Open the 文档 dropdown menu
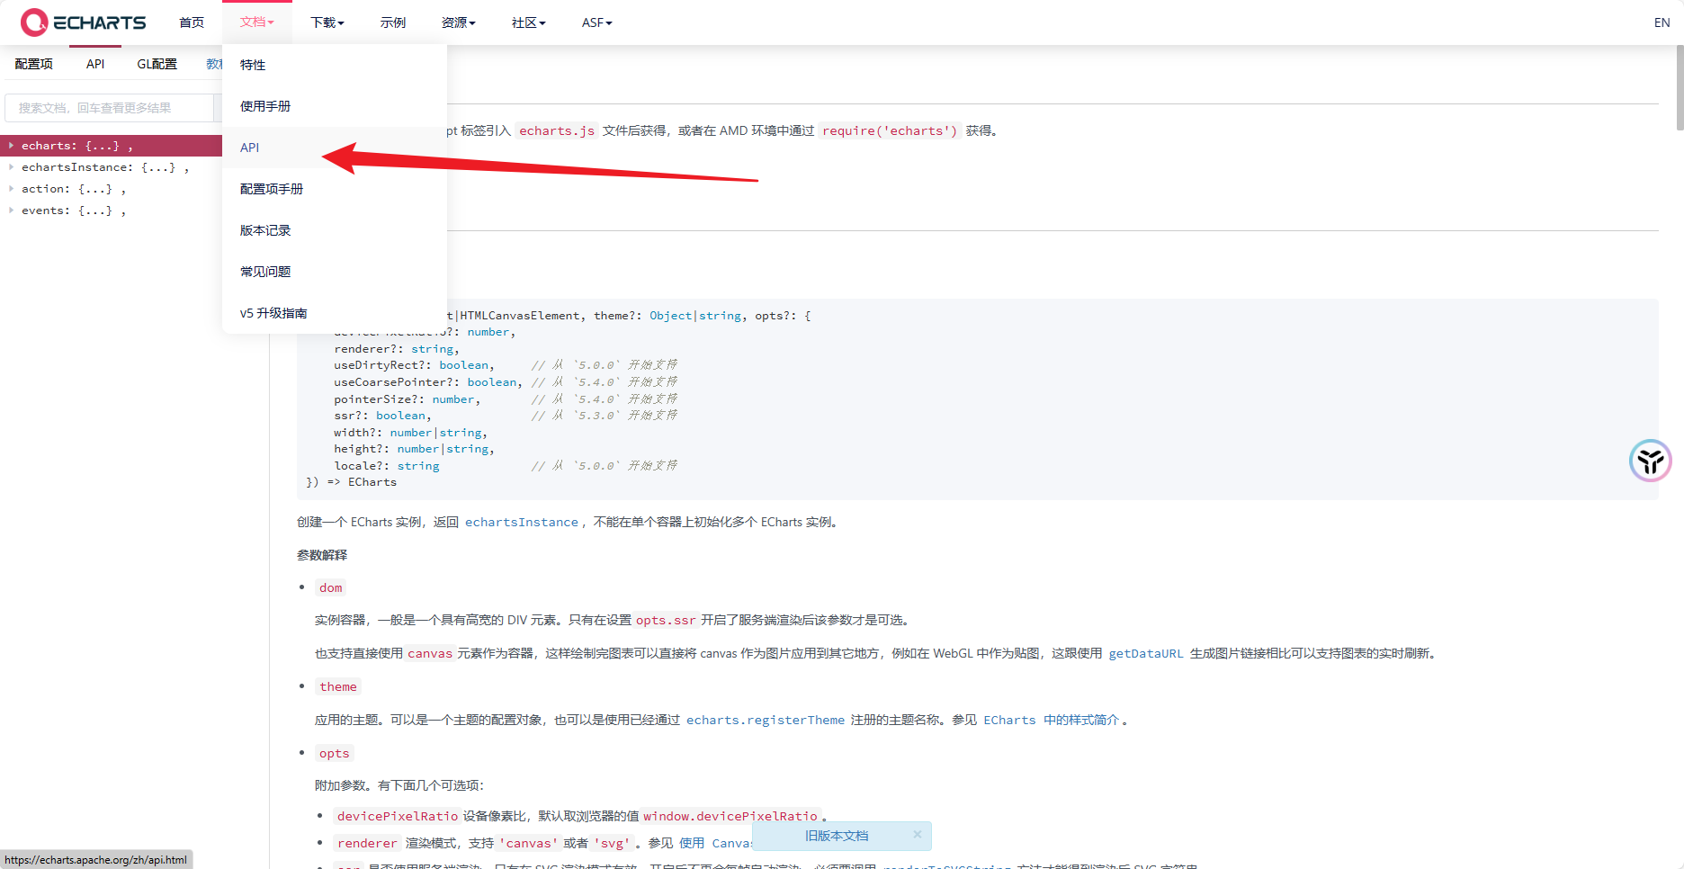Image resolution: width=1684 pixels, height=869 pixels. [257, 22]
